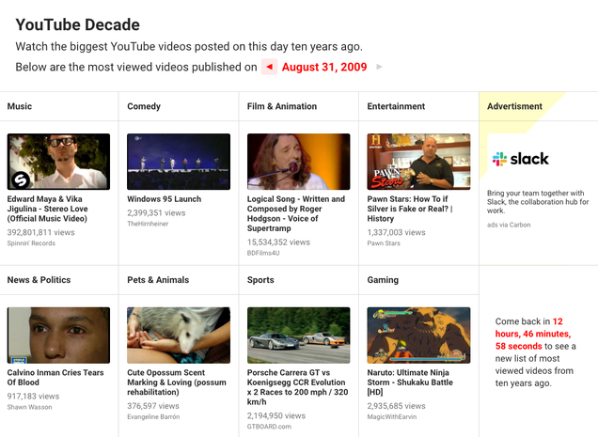Click Naruto Ultimate Ninja Storm title
This screenshot has width=598, height=437.
coord(410,382)
